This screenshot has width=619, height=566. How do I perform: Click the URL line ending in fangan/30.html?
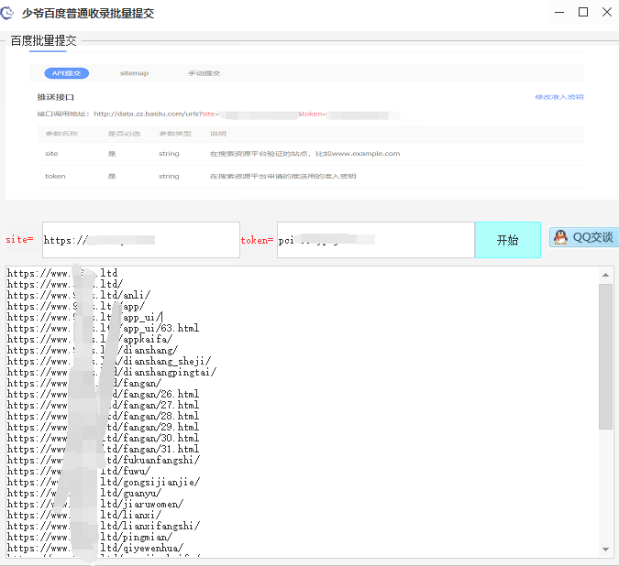point(104,439)
